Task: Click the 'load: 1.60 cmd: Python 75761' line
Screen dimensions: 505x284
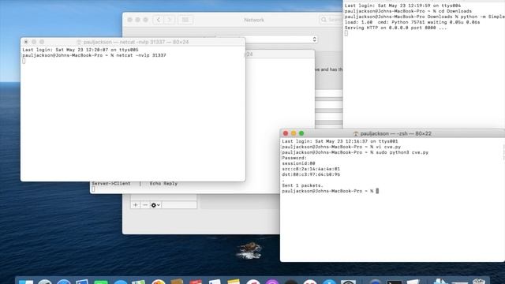Action: point(412,22)
